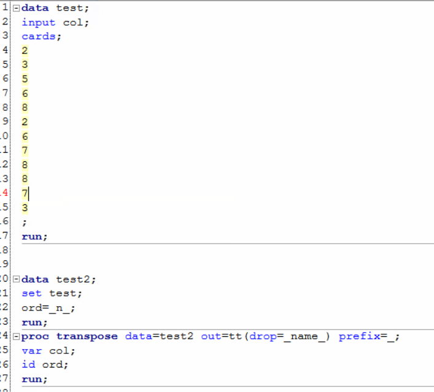Click 'proc transpose' keyword
Screen dimensions: 434x392
click(69, 336)
